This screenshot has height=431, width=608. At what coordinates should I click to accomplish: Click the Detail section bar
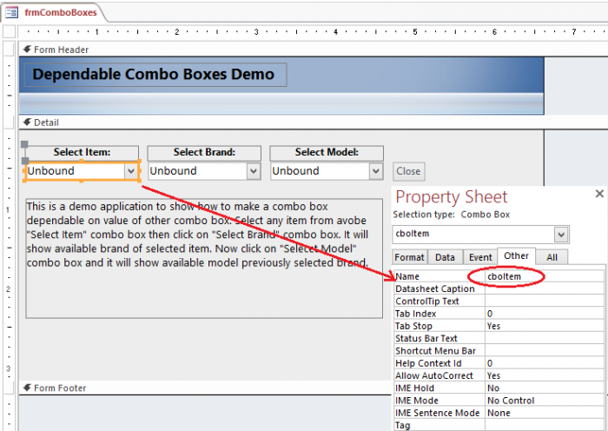314,123
